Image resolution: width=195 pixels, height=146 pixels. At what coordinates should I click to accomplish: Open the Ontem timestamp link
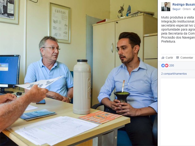click(x=187, y=9)
